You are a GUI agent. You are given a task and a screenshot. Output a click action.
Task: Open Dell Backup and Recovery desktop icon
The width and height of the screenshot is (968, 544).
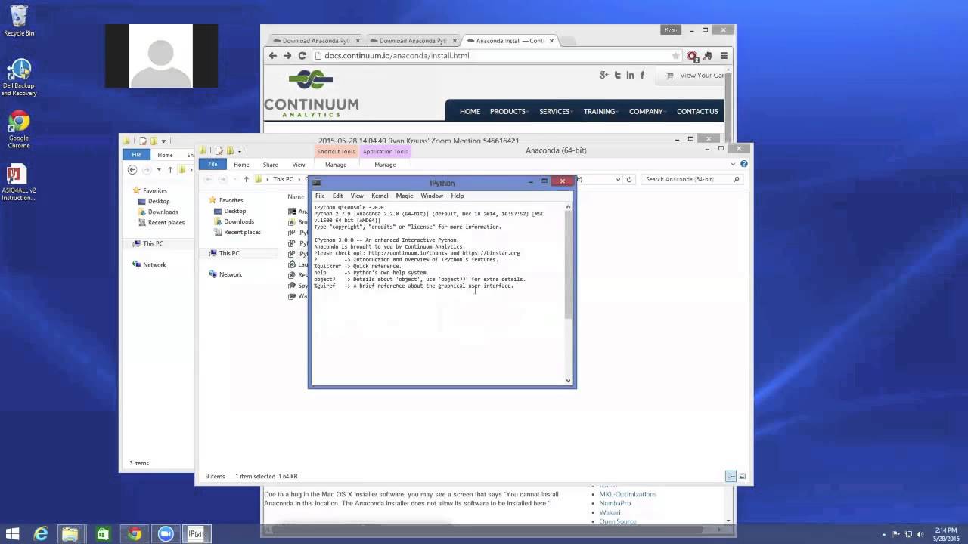point(19,78)
